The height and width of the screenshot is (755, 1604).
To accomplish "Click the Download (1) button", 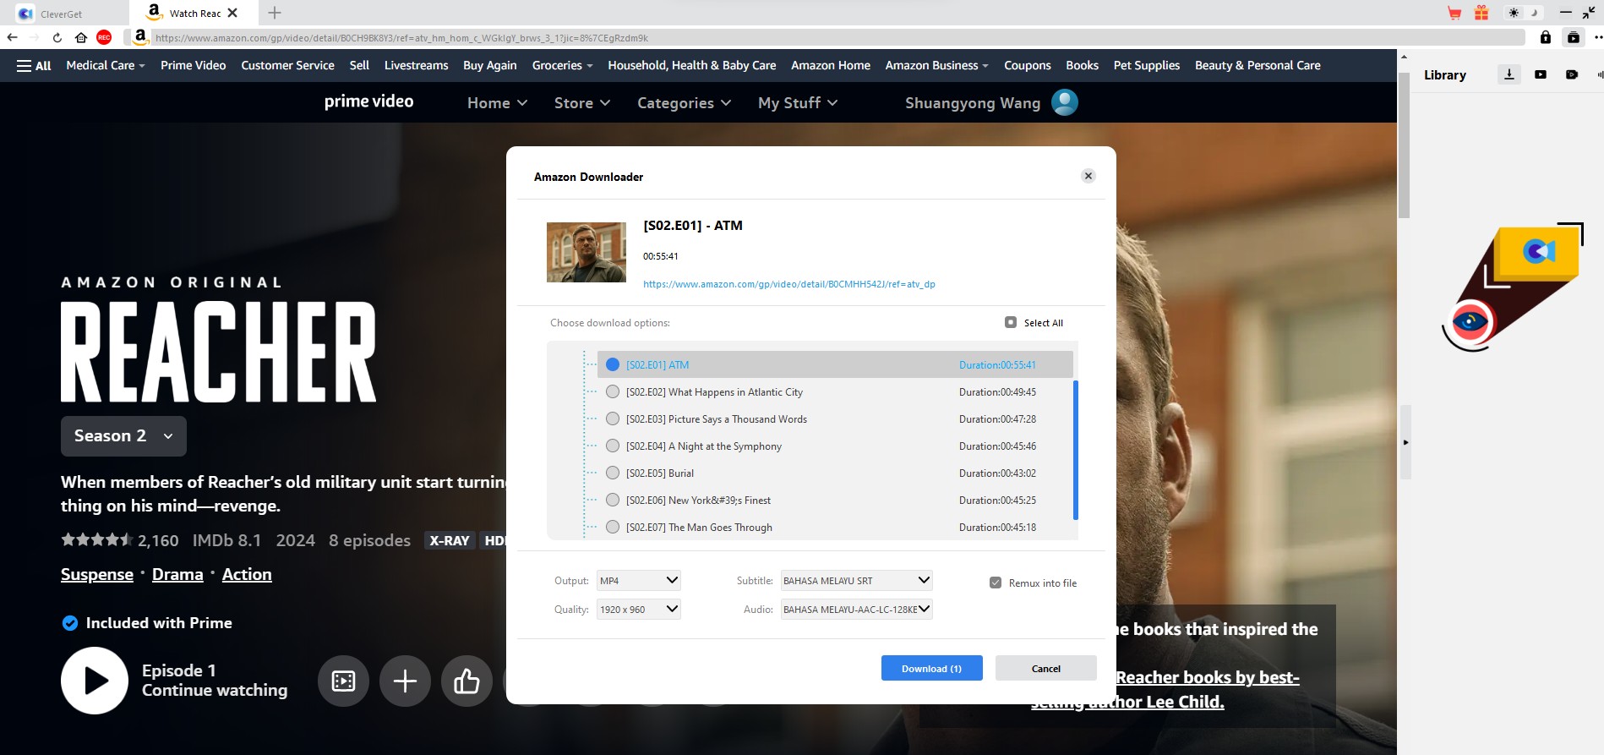I will point(932,668).
